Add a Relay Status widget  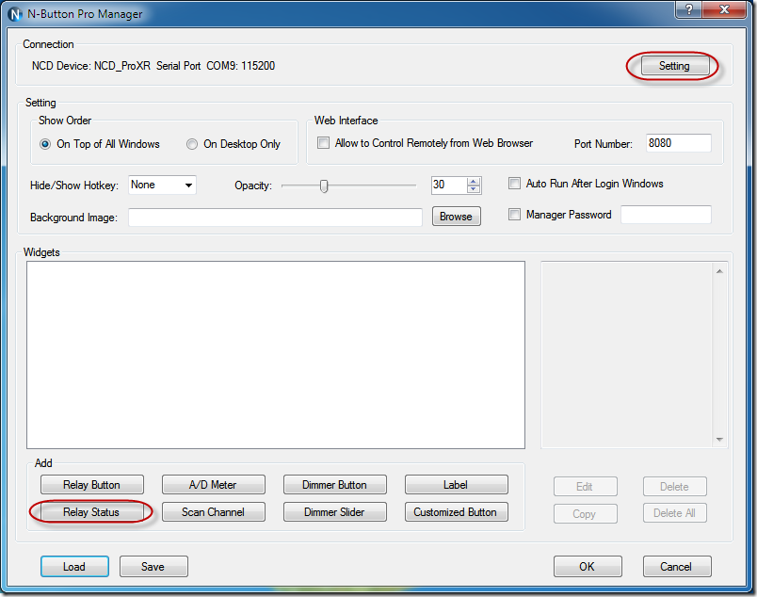(x=91, y=512)
